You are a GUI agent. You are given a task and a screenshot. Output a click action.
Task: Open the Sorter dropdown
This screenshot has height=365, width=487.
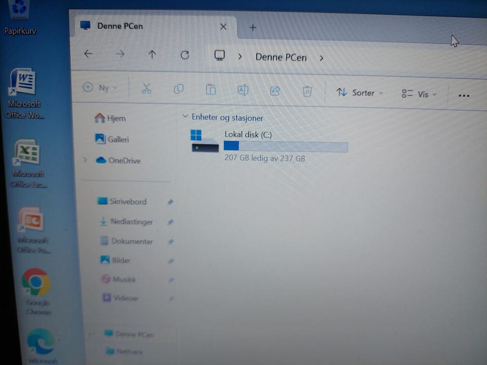(x=360, y=93)
